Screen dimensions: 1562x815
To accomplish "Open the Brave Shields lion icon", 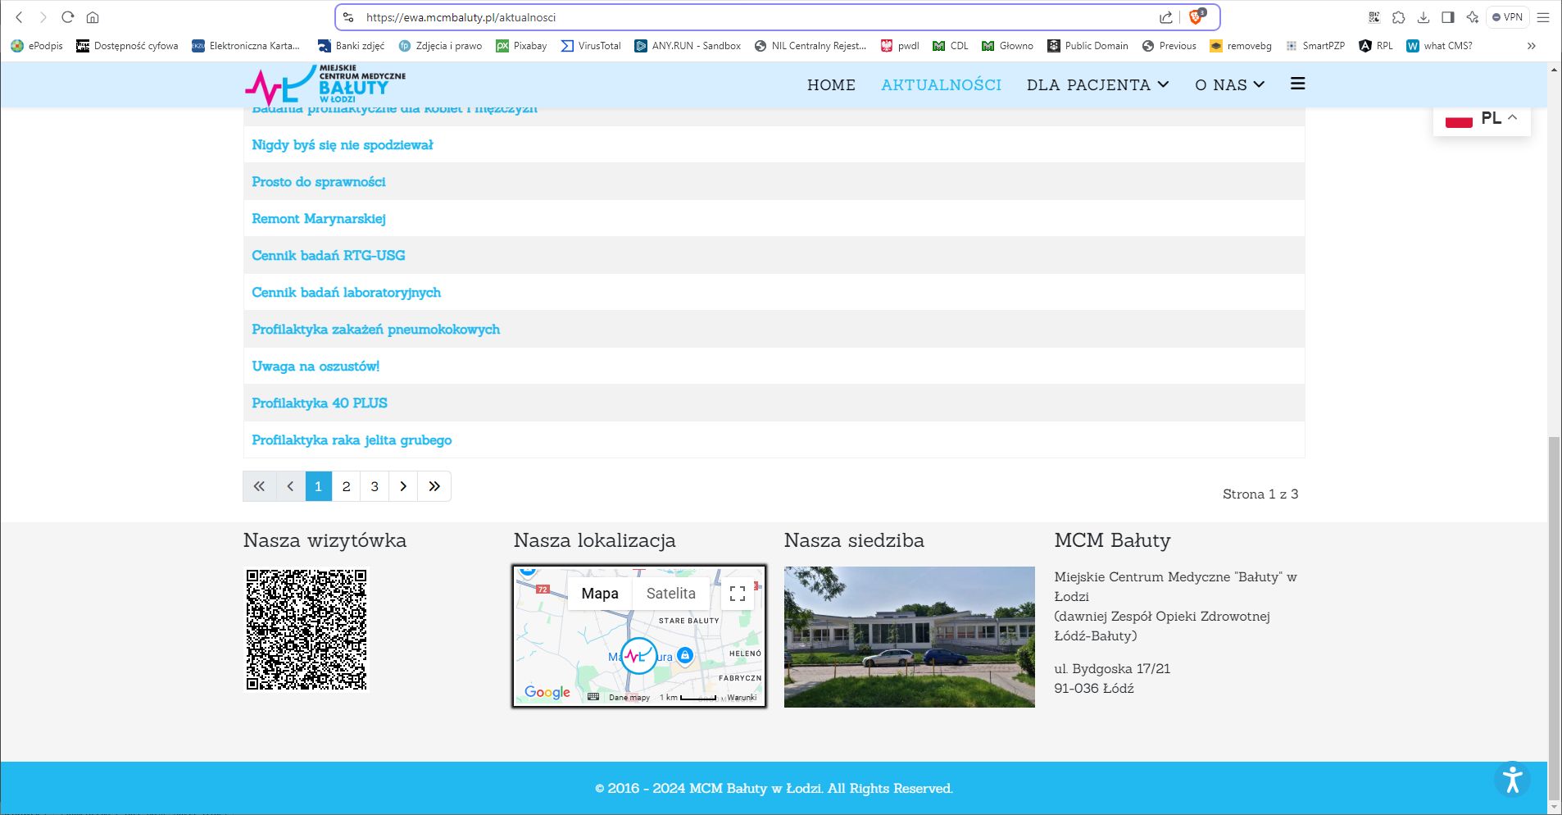I will tap(1196, 17).
